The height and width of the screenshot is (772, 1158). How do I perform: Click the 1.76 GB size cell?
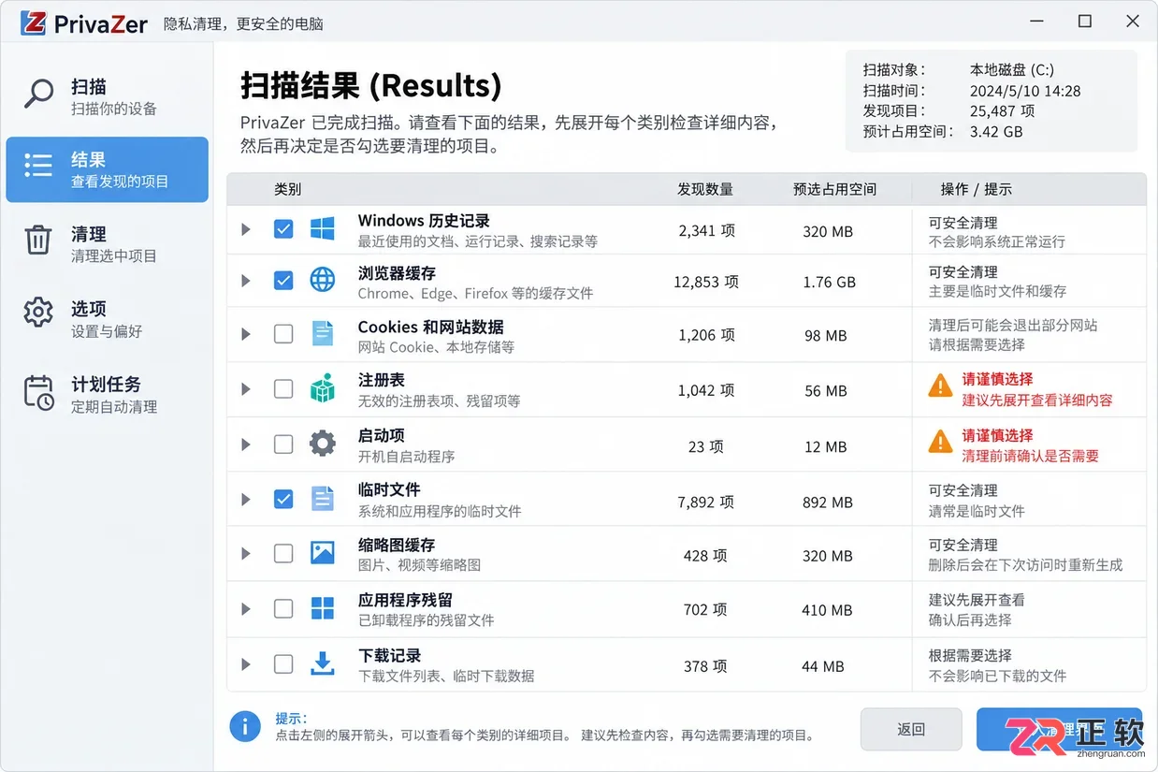tap(829, 282)
